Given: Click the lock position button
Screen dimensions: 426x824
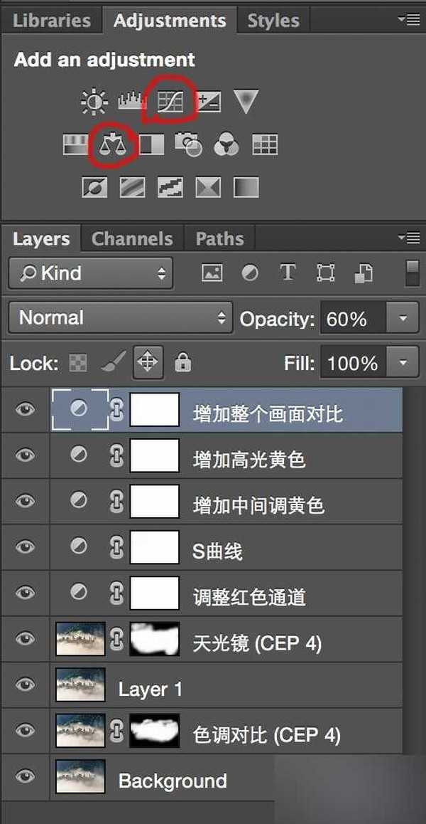Looking at the screenshot, I should [x=148, y=363].
